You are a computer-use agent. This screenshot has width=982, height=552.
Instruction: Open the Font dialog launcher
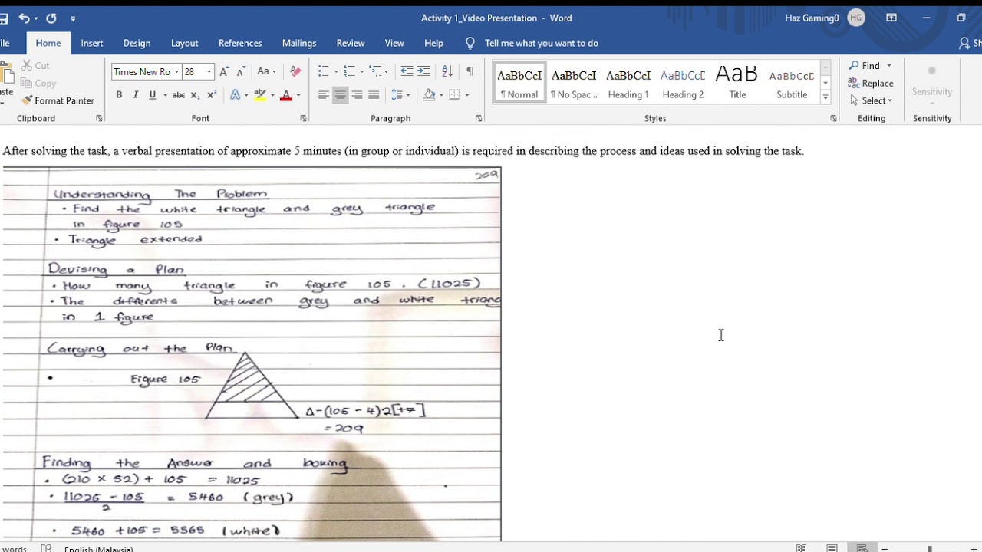click(x=303, y=118)
